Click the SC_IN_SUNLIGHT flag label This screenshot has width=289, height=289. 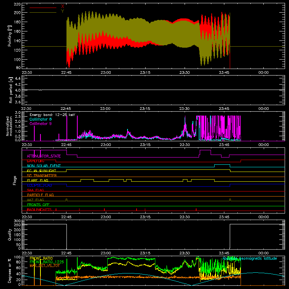[x=42, y=171]
